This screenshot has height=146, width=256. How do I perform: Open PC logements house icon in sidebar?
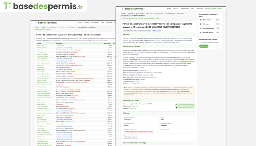[x=201, y=20]
